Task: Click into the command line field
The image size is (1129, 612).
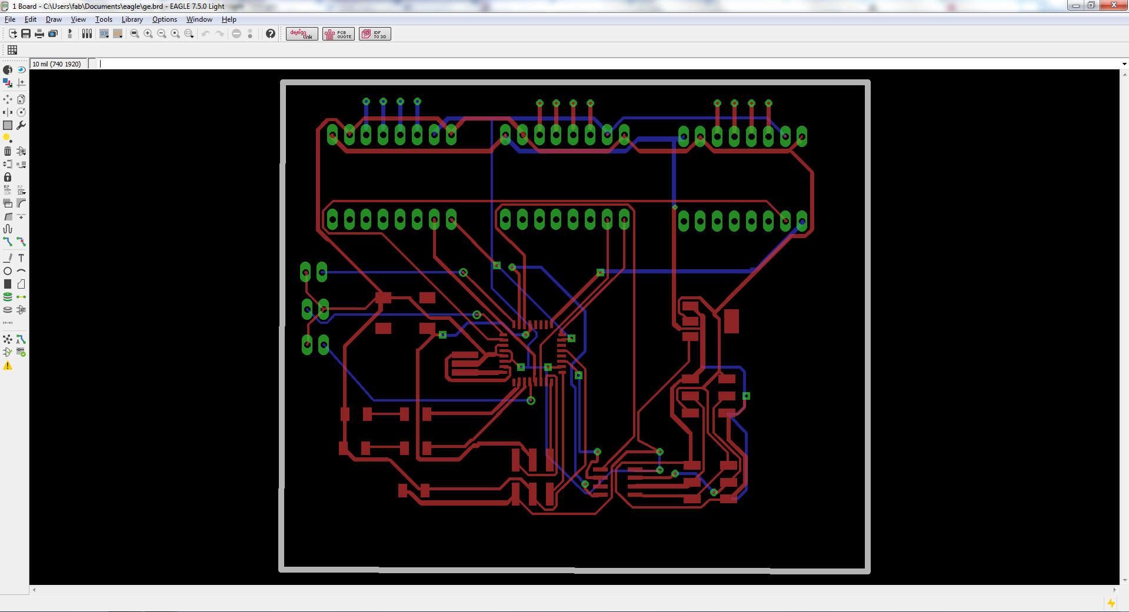Action: click(608, 64)
